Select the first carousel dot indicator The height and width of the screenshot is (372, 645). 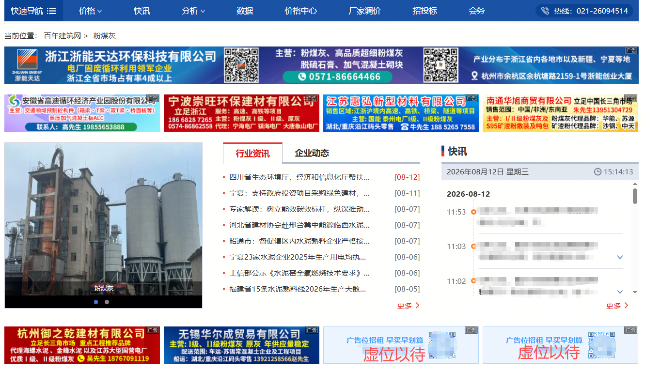(x=96, y=302)
